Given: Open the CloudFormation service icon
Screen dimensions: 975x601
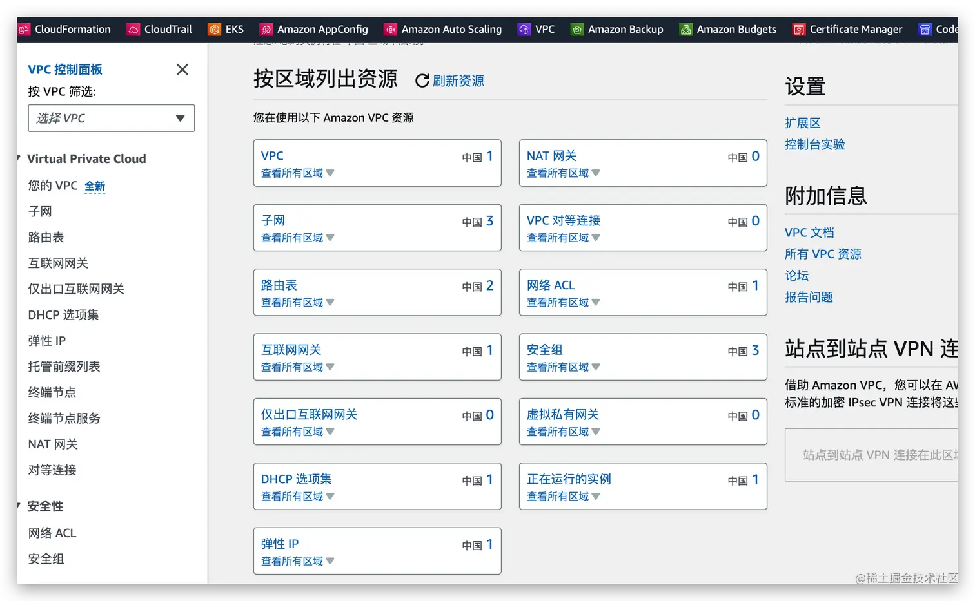Looking at the screenshot, I should tap(24, 29).
